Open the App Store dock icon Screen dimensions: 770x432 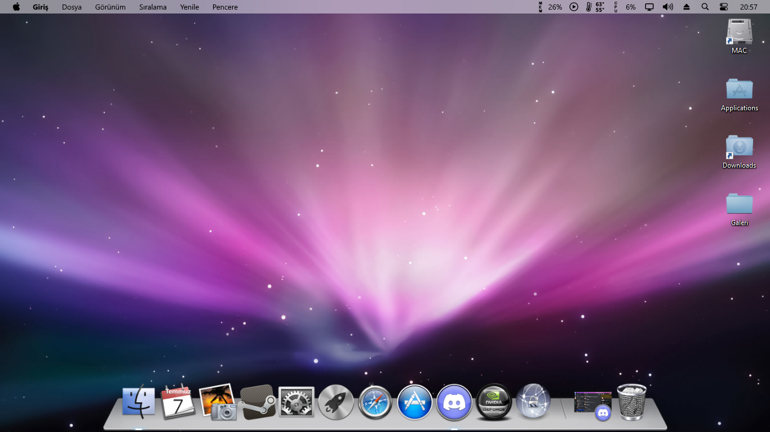click(x=415, y=402)
